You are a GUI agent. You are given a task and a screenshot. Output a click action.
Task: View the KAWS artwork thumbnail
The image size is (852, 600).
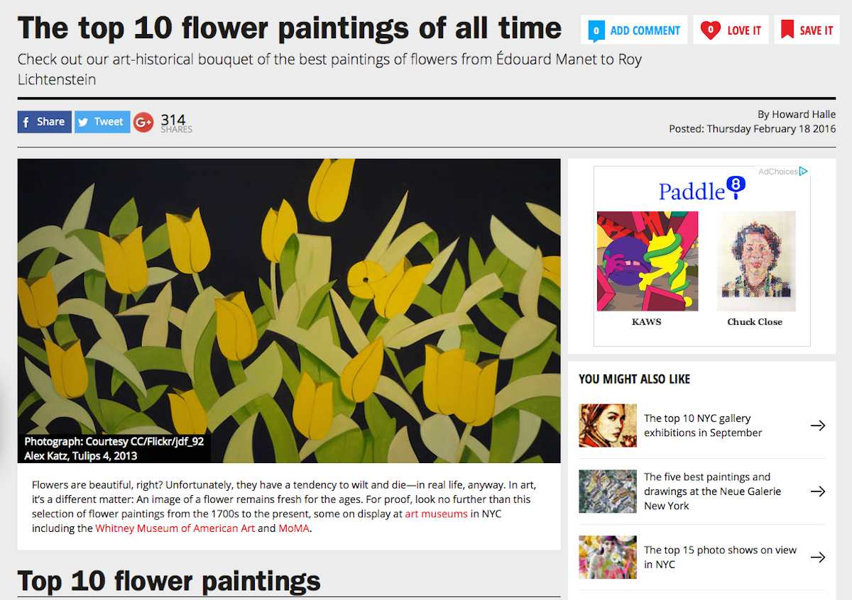coord(647,261)
